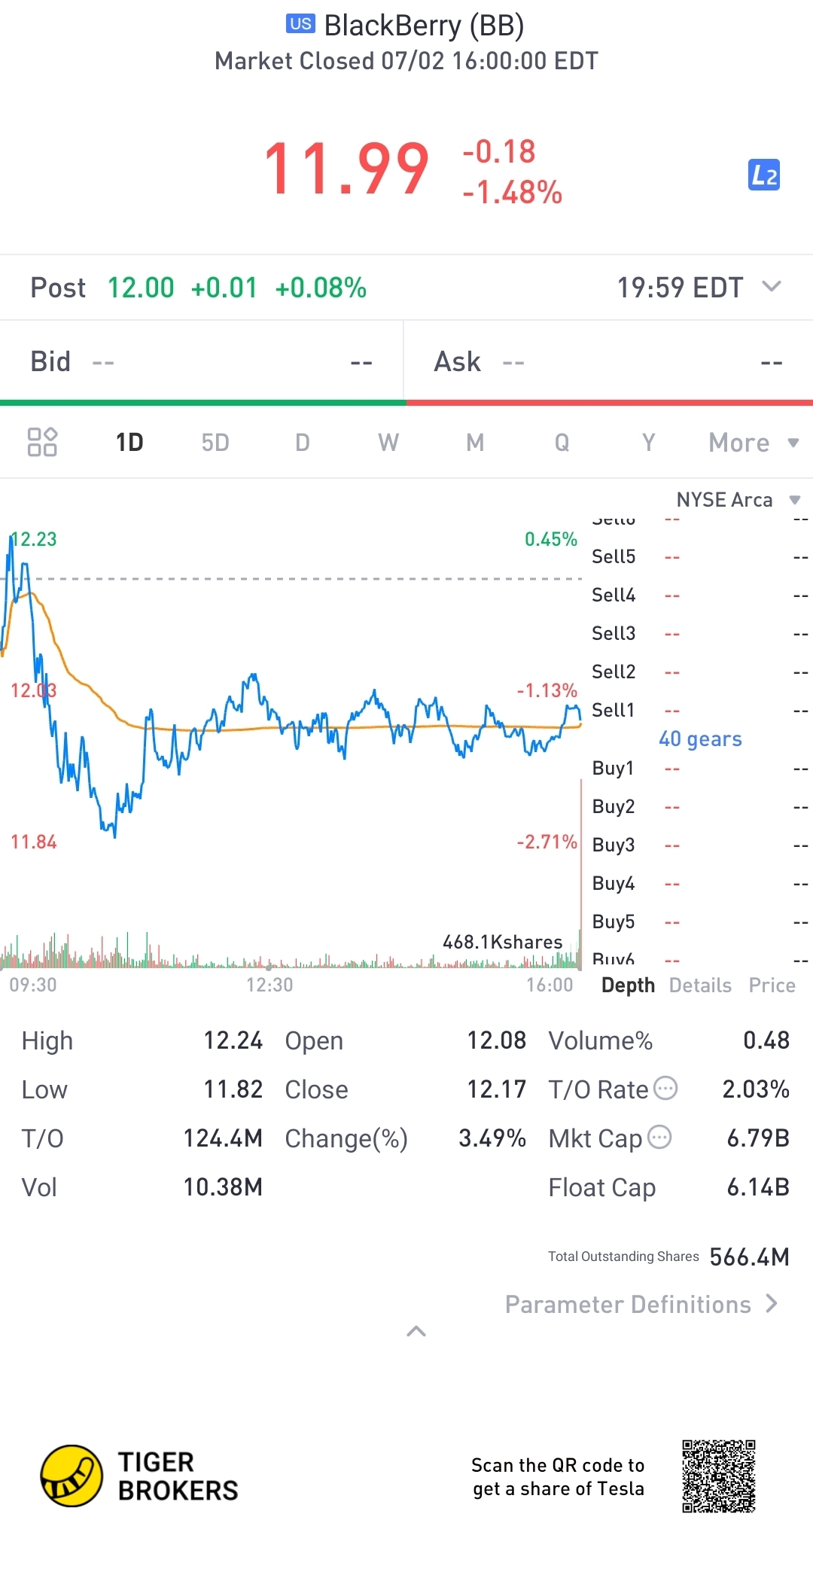Tap the High 12.24 value

tap(233, 1040)
